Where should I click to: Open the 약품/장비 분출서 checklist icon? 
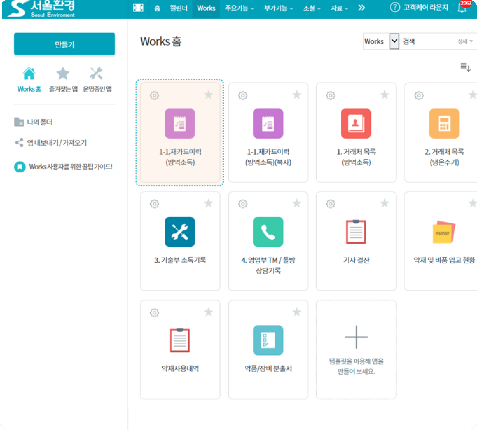click(x=268, y=340)
